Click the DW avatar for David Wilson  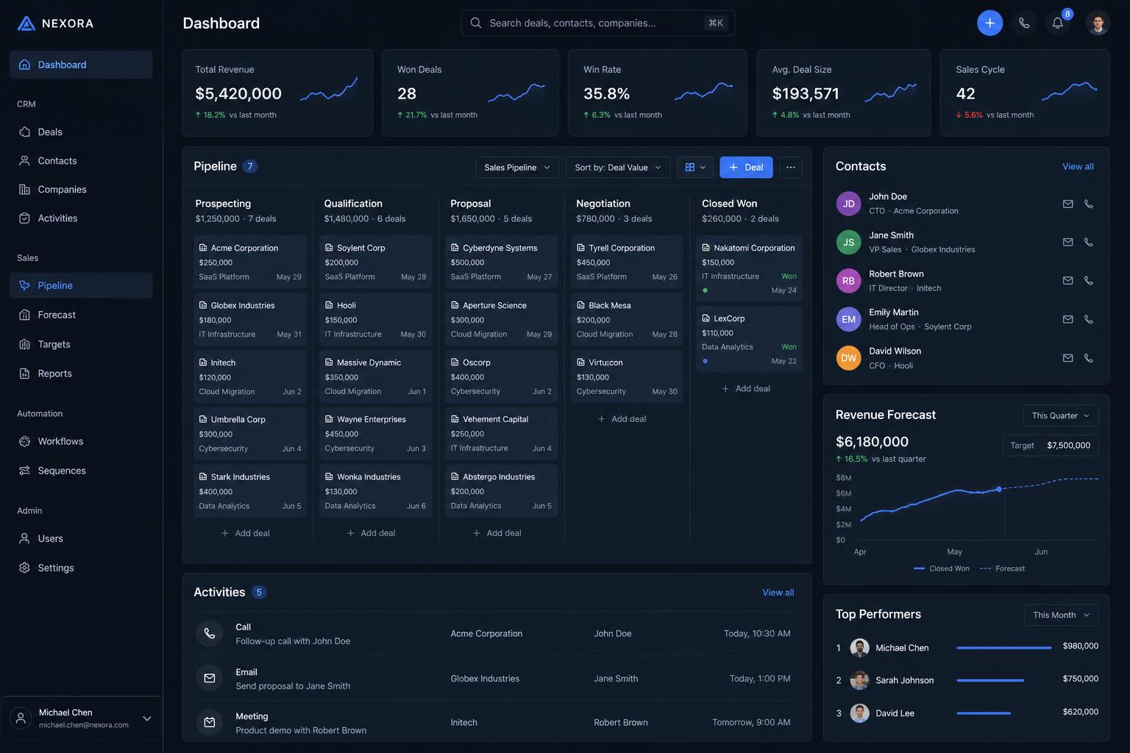(x=848, y=358)
